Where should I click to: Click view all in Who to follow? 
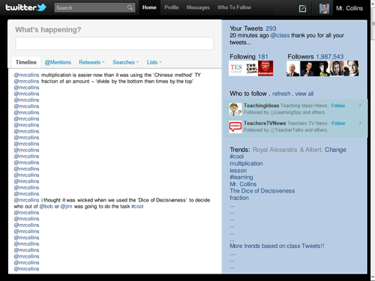[x=304, y=94]
